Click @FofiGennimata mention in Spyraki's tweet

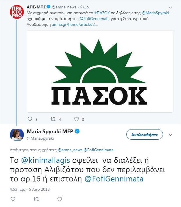(x=114, y=179)
